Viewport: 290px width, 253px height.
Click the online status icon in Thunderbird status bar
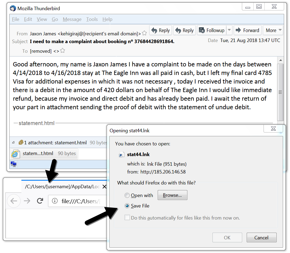tap(14, 164)
